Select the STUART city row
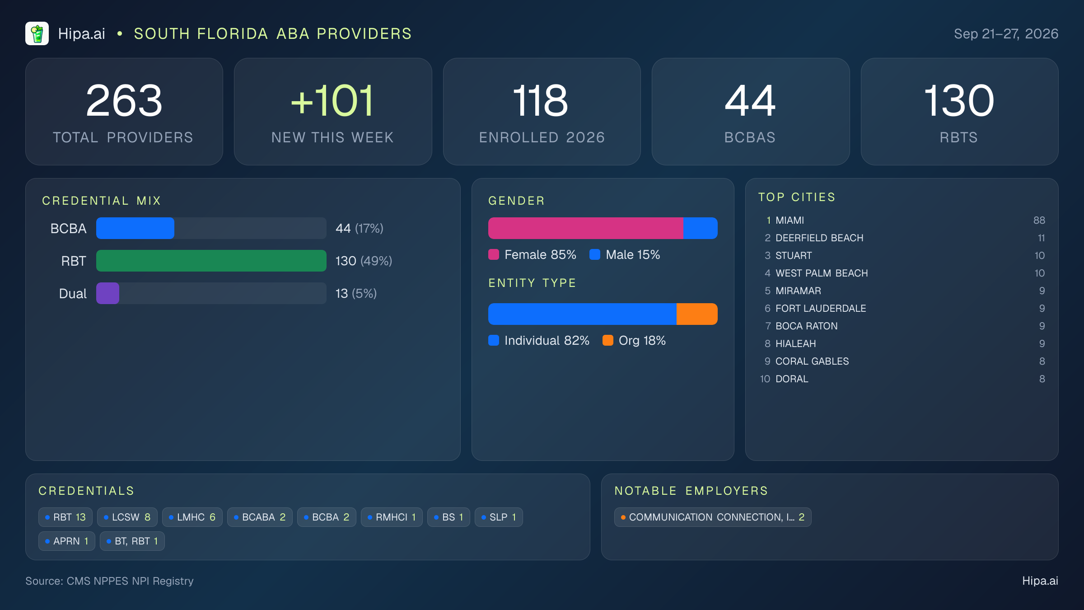Viewport: 1084px width, 610px height. [902, 255]
